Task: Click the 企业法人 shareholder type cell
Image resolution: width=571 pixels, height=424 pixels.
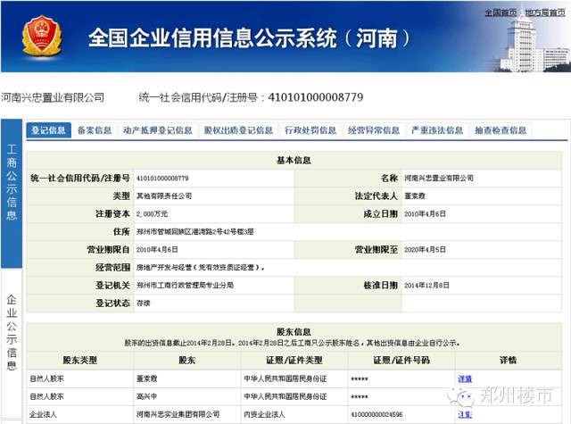Action: 43,414
